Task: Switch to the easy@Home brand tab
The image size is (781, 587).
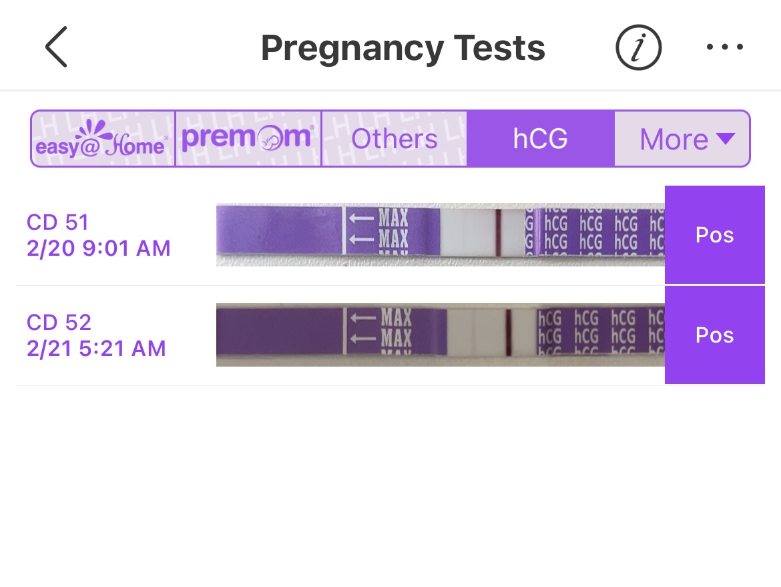Action: click(x=103, y=139)
